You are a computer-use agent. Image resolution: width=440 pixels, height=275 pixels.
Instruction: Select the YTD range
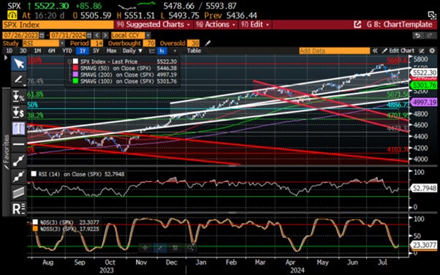pyautogui.click(x=67, y=51)
